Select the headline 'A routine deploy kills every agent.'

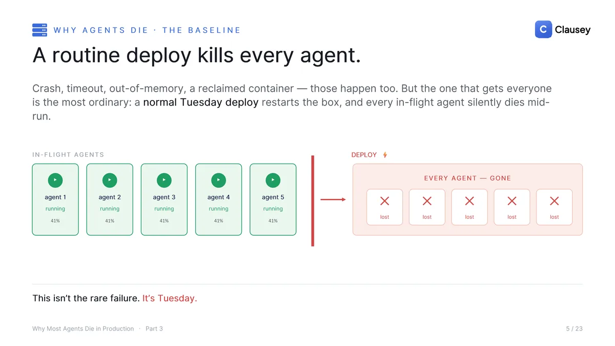(x=197, y=55)
